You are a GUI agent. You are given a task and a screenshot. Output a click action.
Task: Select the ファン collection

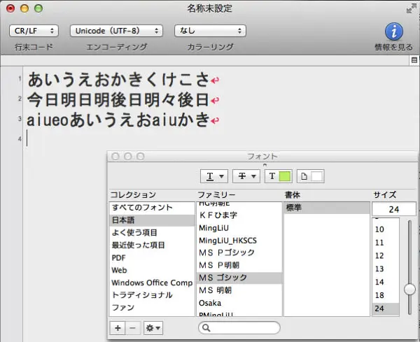(152, 308)
